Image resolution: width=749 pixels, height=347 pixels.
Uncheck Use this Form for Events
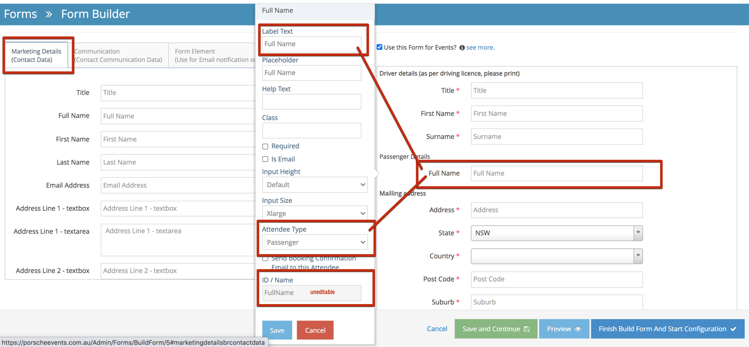[379, 47]
